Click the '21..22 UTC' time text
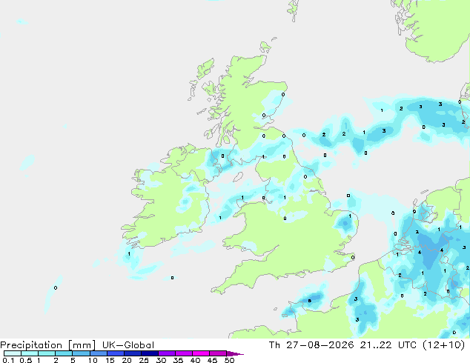The image size is (470, 363). click(388, 345)
